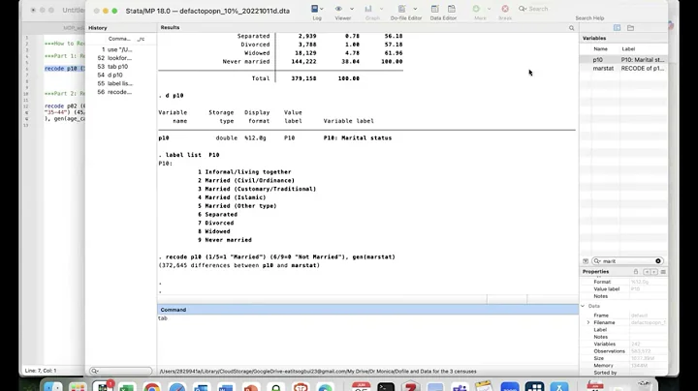Screen dimensions: 698x391
Task: Click the Comma... column header in History
Action: [x=119, y=39]
